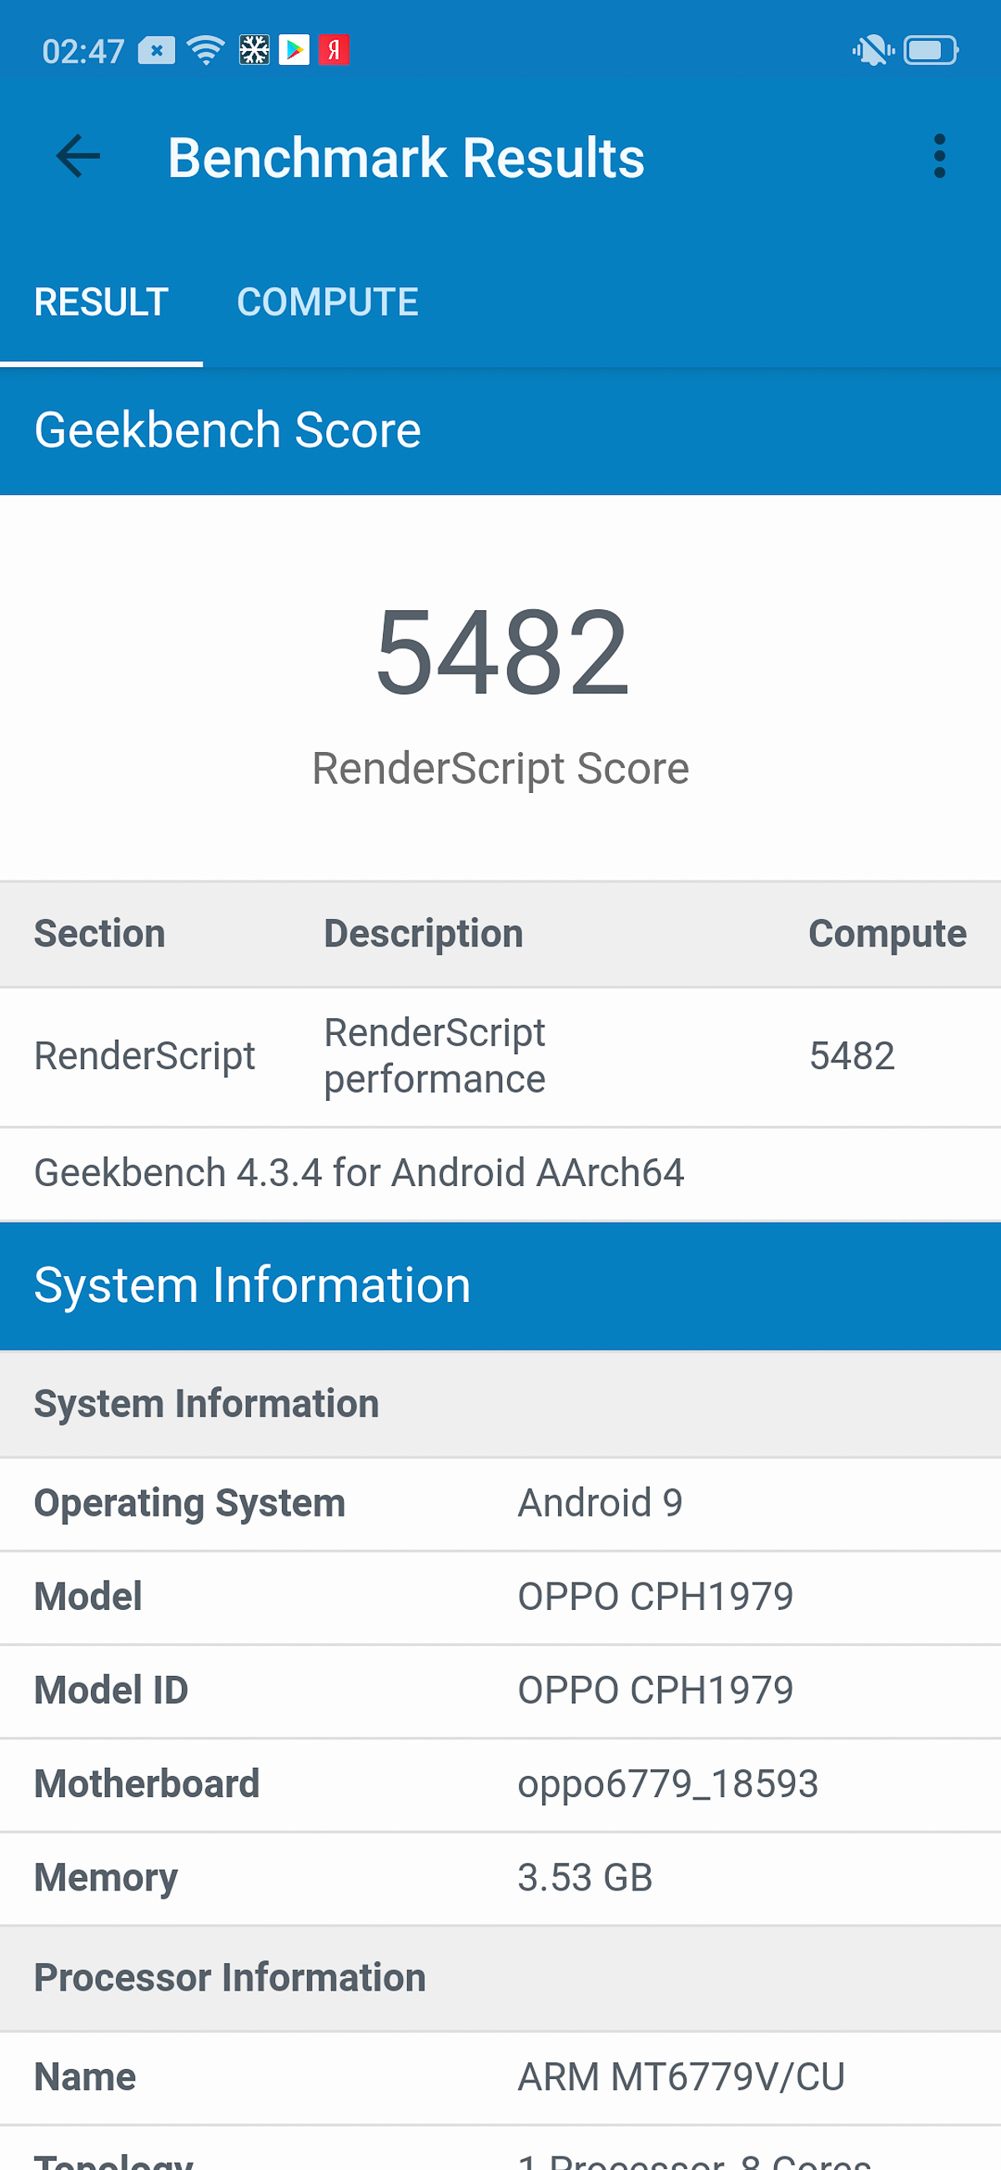This screenshot has height=2170, width=1001.
Task: Tap the oppo6779_18593 motherboard value
Action: (668, 1785)
